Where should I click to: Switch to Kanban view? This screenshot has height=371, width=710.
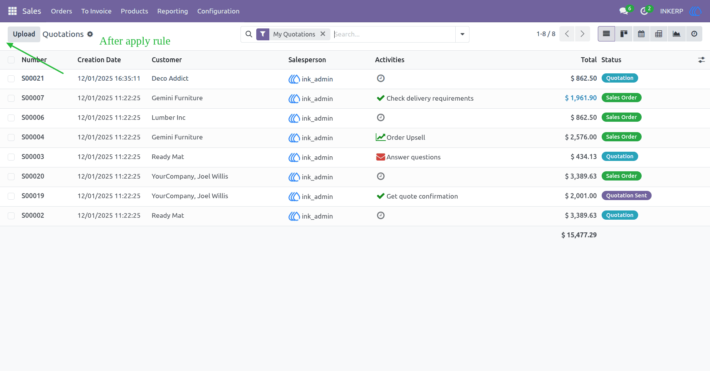pyautogui.click(x=624, y=34)
